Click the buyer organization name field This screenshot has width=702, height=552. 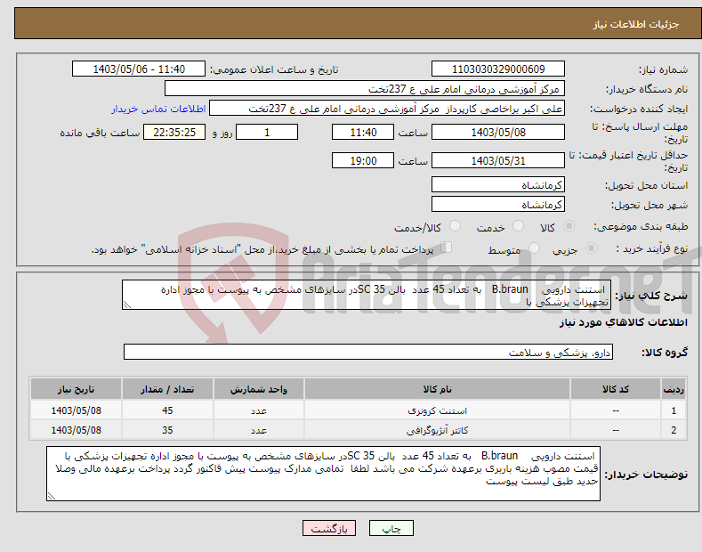365,89
